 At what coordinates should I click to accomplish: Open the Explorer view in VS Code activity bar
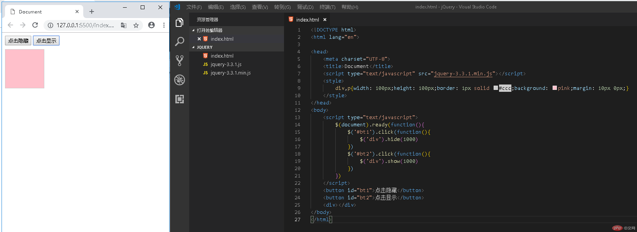pos(179,23)
